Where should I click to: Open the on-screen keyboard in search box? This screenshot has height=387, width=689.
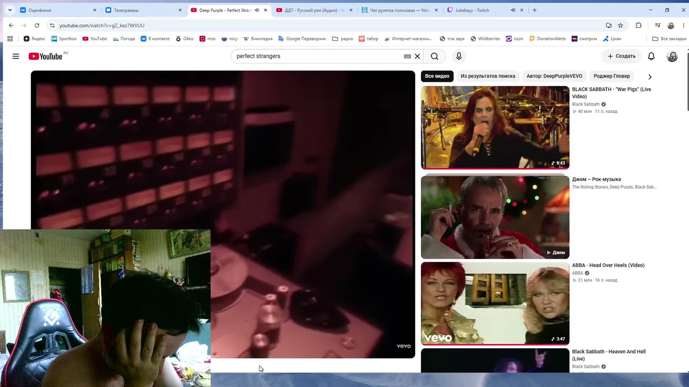coord(407,56)
